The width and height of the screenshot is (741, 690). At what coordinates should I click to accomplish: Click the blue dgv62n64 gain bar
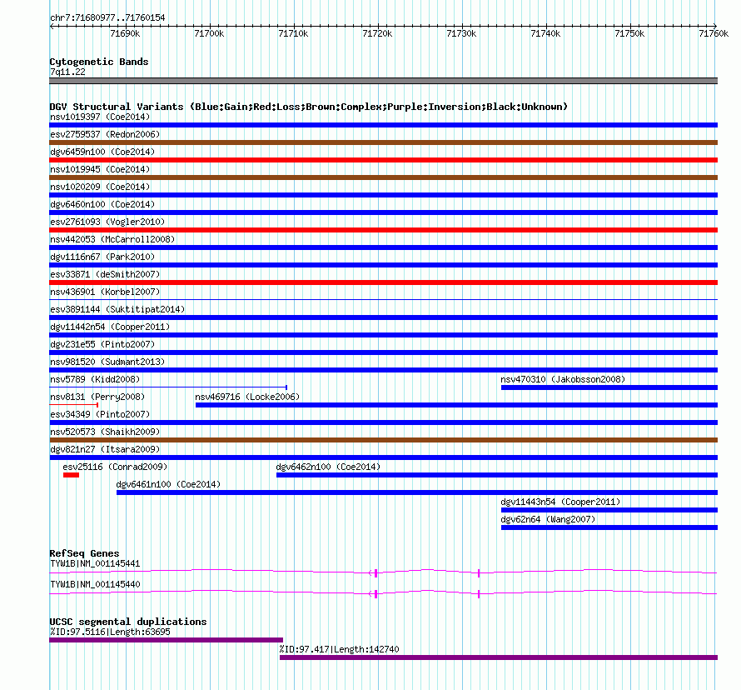click(x=609, y=527)
